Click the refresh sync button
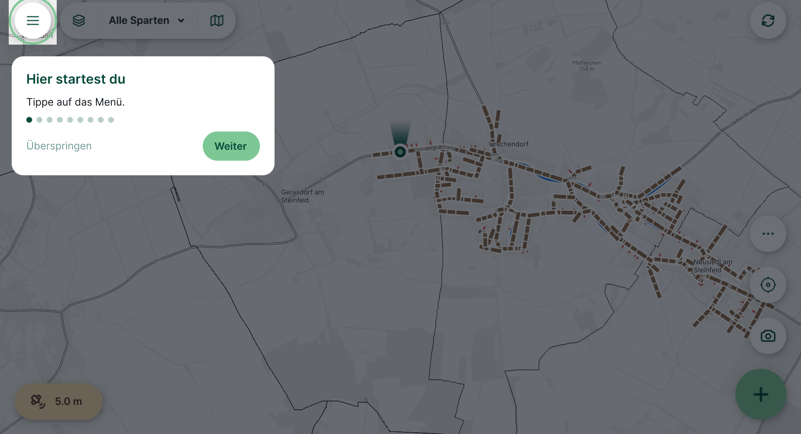Screen dimensions: 801x434 coord(768,20)
